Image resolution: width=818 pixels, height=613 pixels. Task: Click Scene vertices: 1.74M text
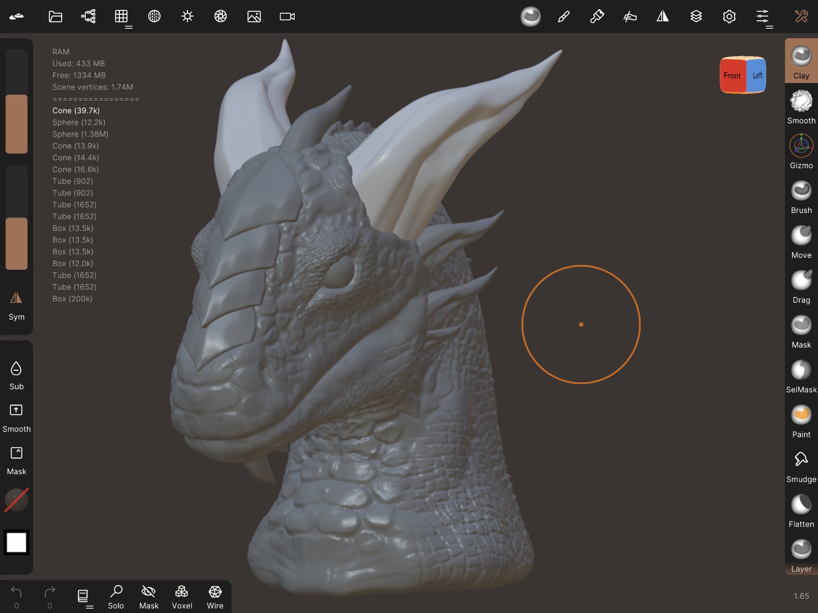coord(92,87)
